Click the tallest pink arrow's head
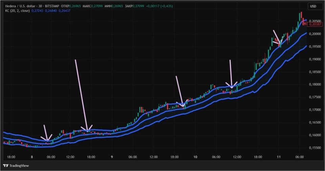325x171 pixels. tap(87, 130)
